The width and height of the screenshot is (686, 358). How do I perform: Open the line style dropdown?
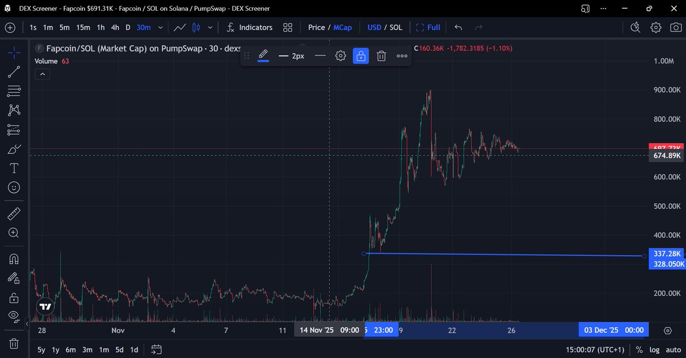click(320, 56)
